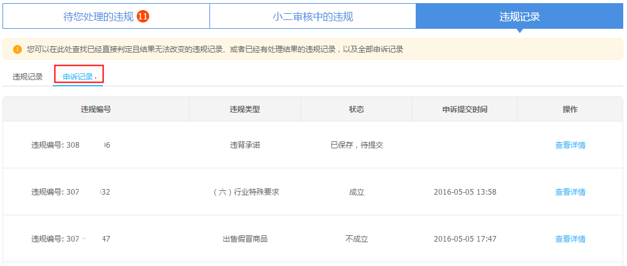
Task: Click the orange info icon in notice bar
Action: coord(17,49)
